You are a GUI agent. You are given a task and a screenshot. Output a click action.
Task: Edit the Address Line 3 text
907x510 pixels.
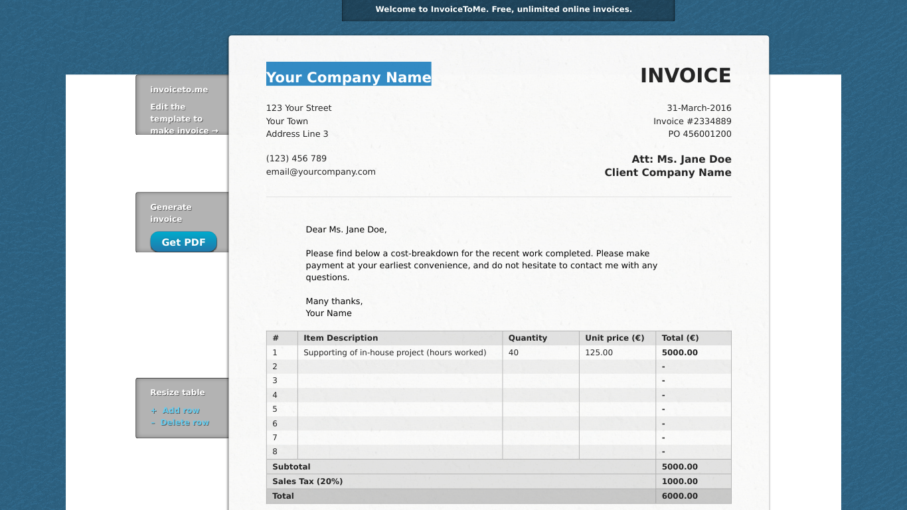297,134
